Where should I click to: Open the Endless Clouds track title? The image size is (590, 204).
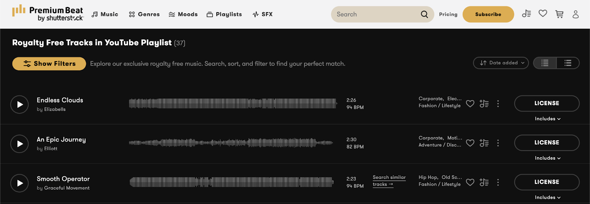click(60, 100)
